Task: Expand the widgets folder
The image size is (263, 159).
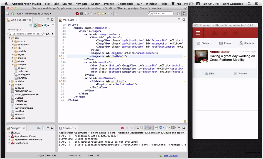Action: pos(13,64)
